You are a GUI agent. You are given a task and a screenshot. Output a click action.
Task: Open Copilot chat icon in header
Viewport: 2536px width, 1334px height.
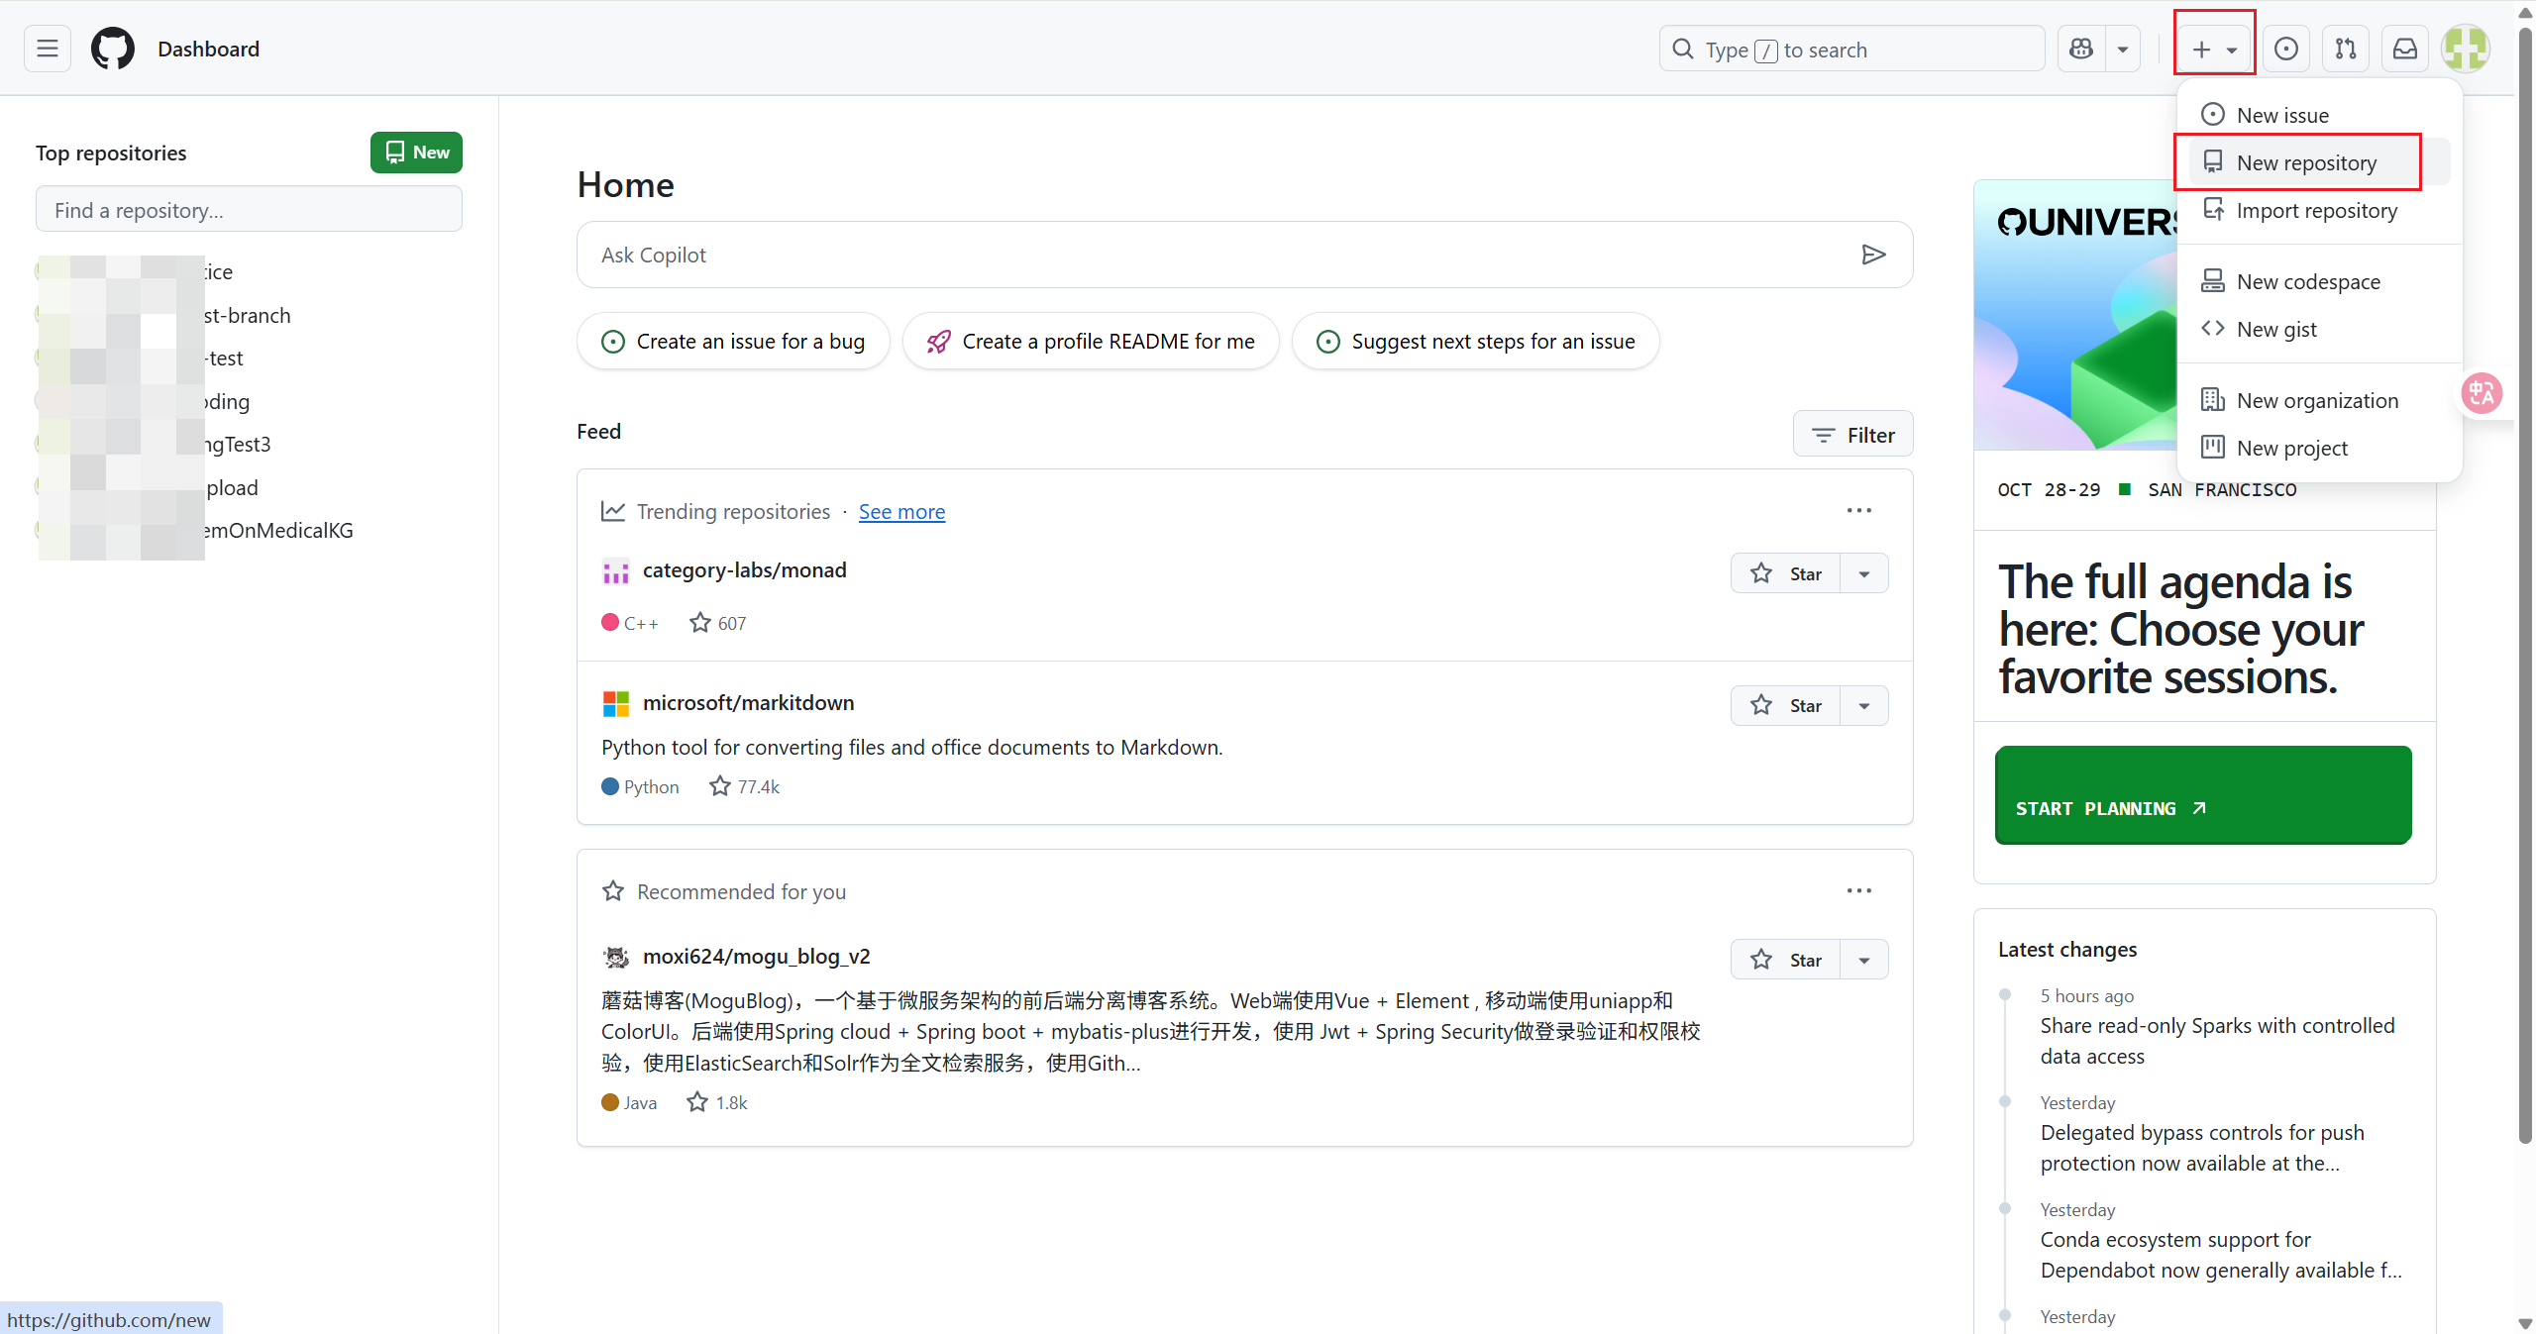2081,49
